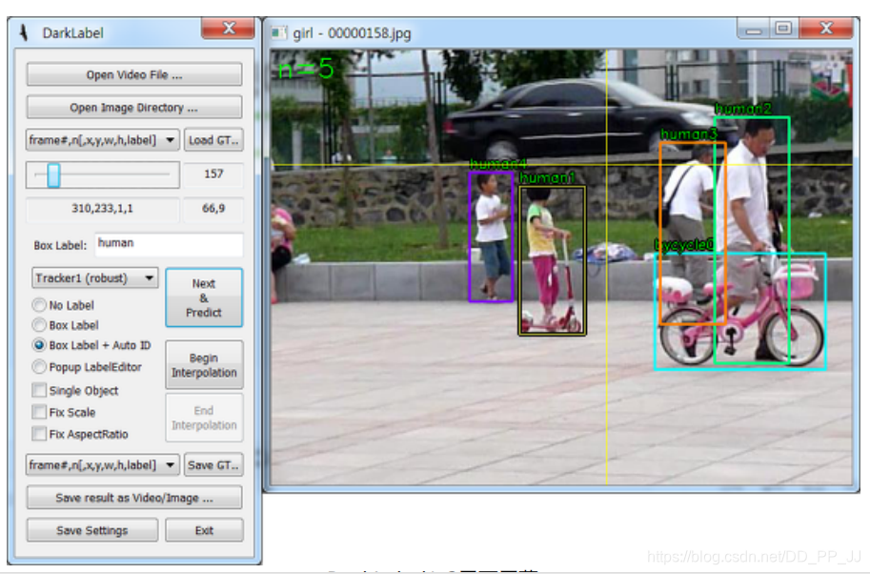Expand the save format dropdown near Save GT
870x574 pixels.
(103, 465)
